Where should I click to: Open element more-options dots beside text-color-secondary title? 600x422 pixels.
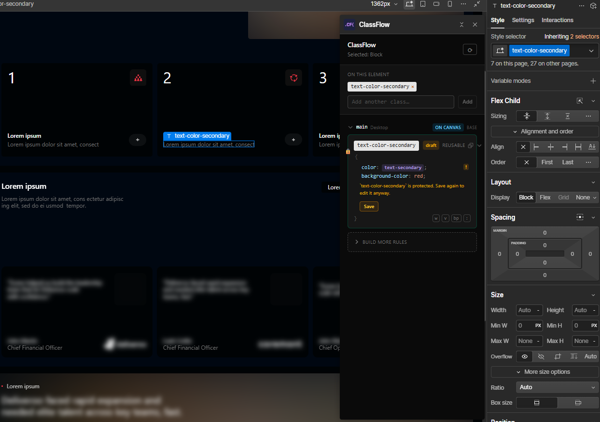pos(581,6)
